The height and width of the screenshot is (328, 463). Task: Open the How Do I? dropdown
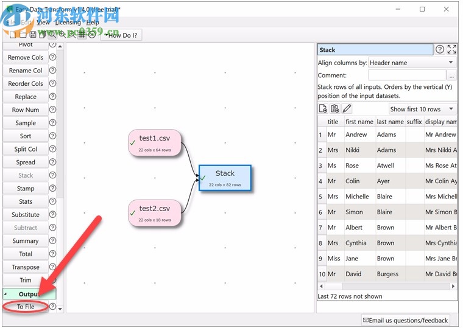(121, 35)
